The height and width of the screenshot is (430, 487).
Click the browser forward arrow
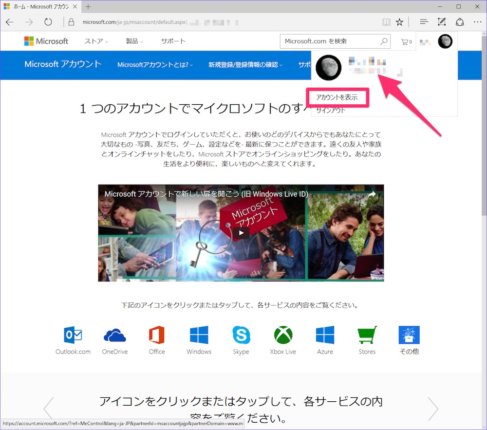[29, 22]
